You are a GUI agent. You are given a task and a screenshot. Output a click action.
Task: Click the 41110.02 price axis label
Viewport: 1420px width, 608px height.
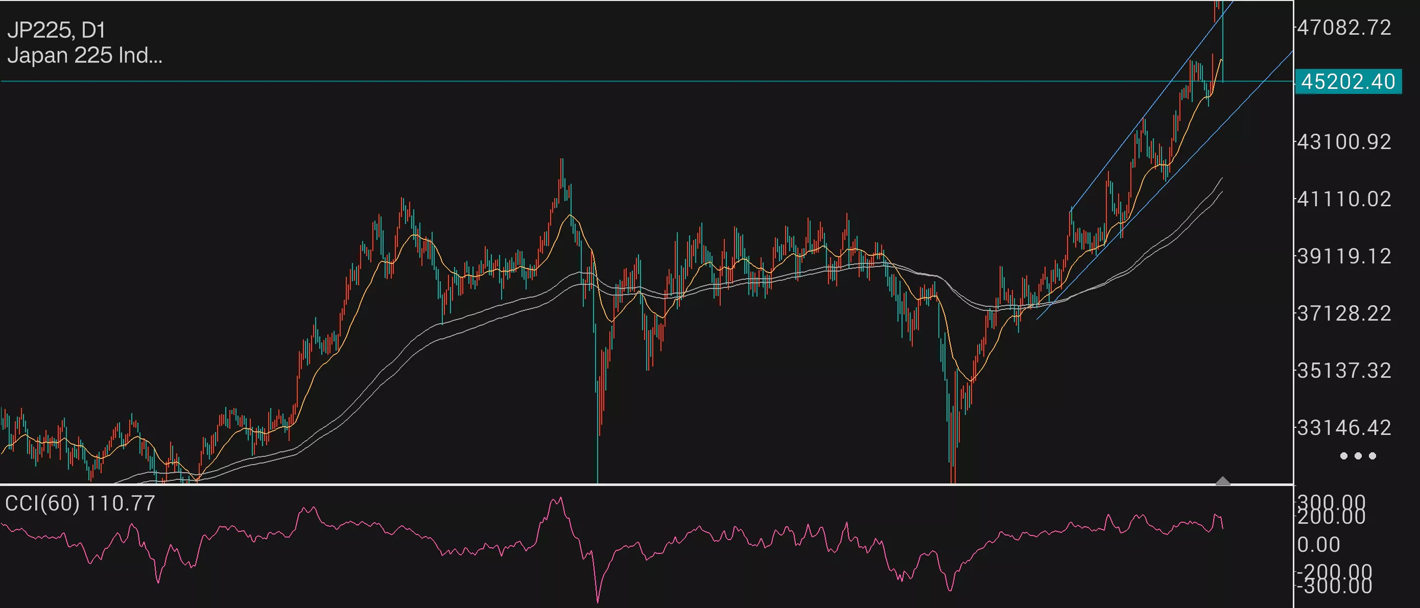(1344, 199)
